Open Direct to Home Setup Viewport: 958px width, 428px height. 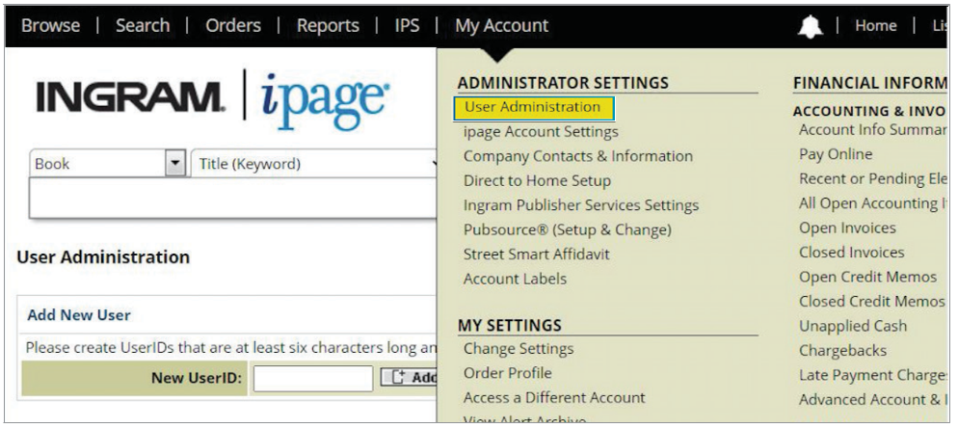coord(537,180)
